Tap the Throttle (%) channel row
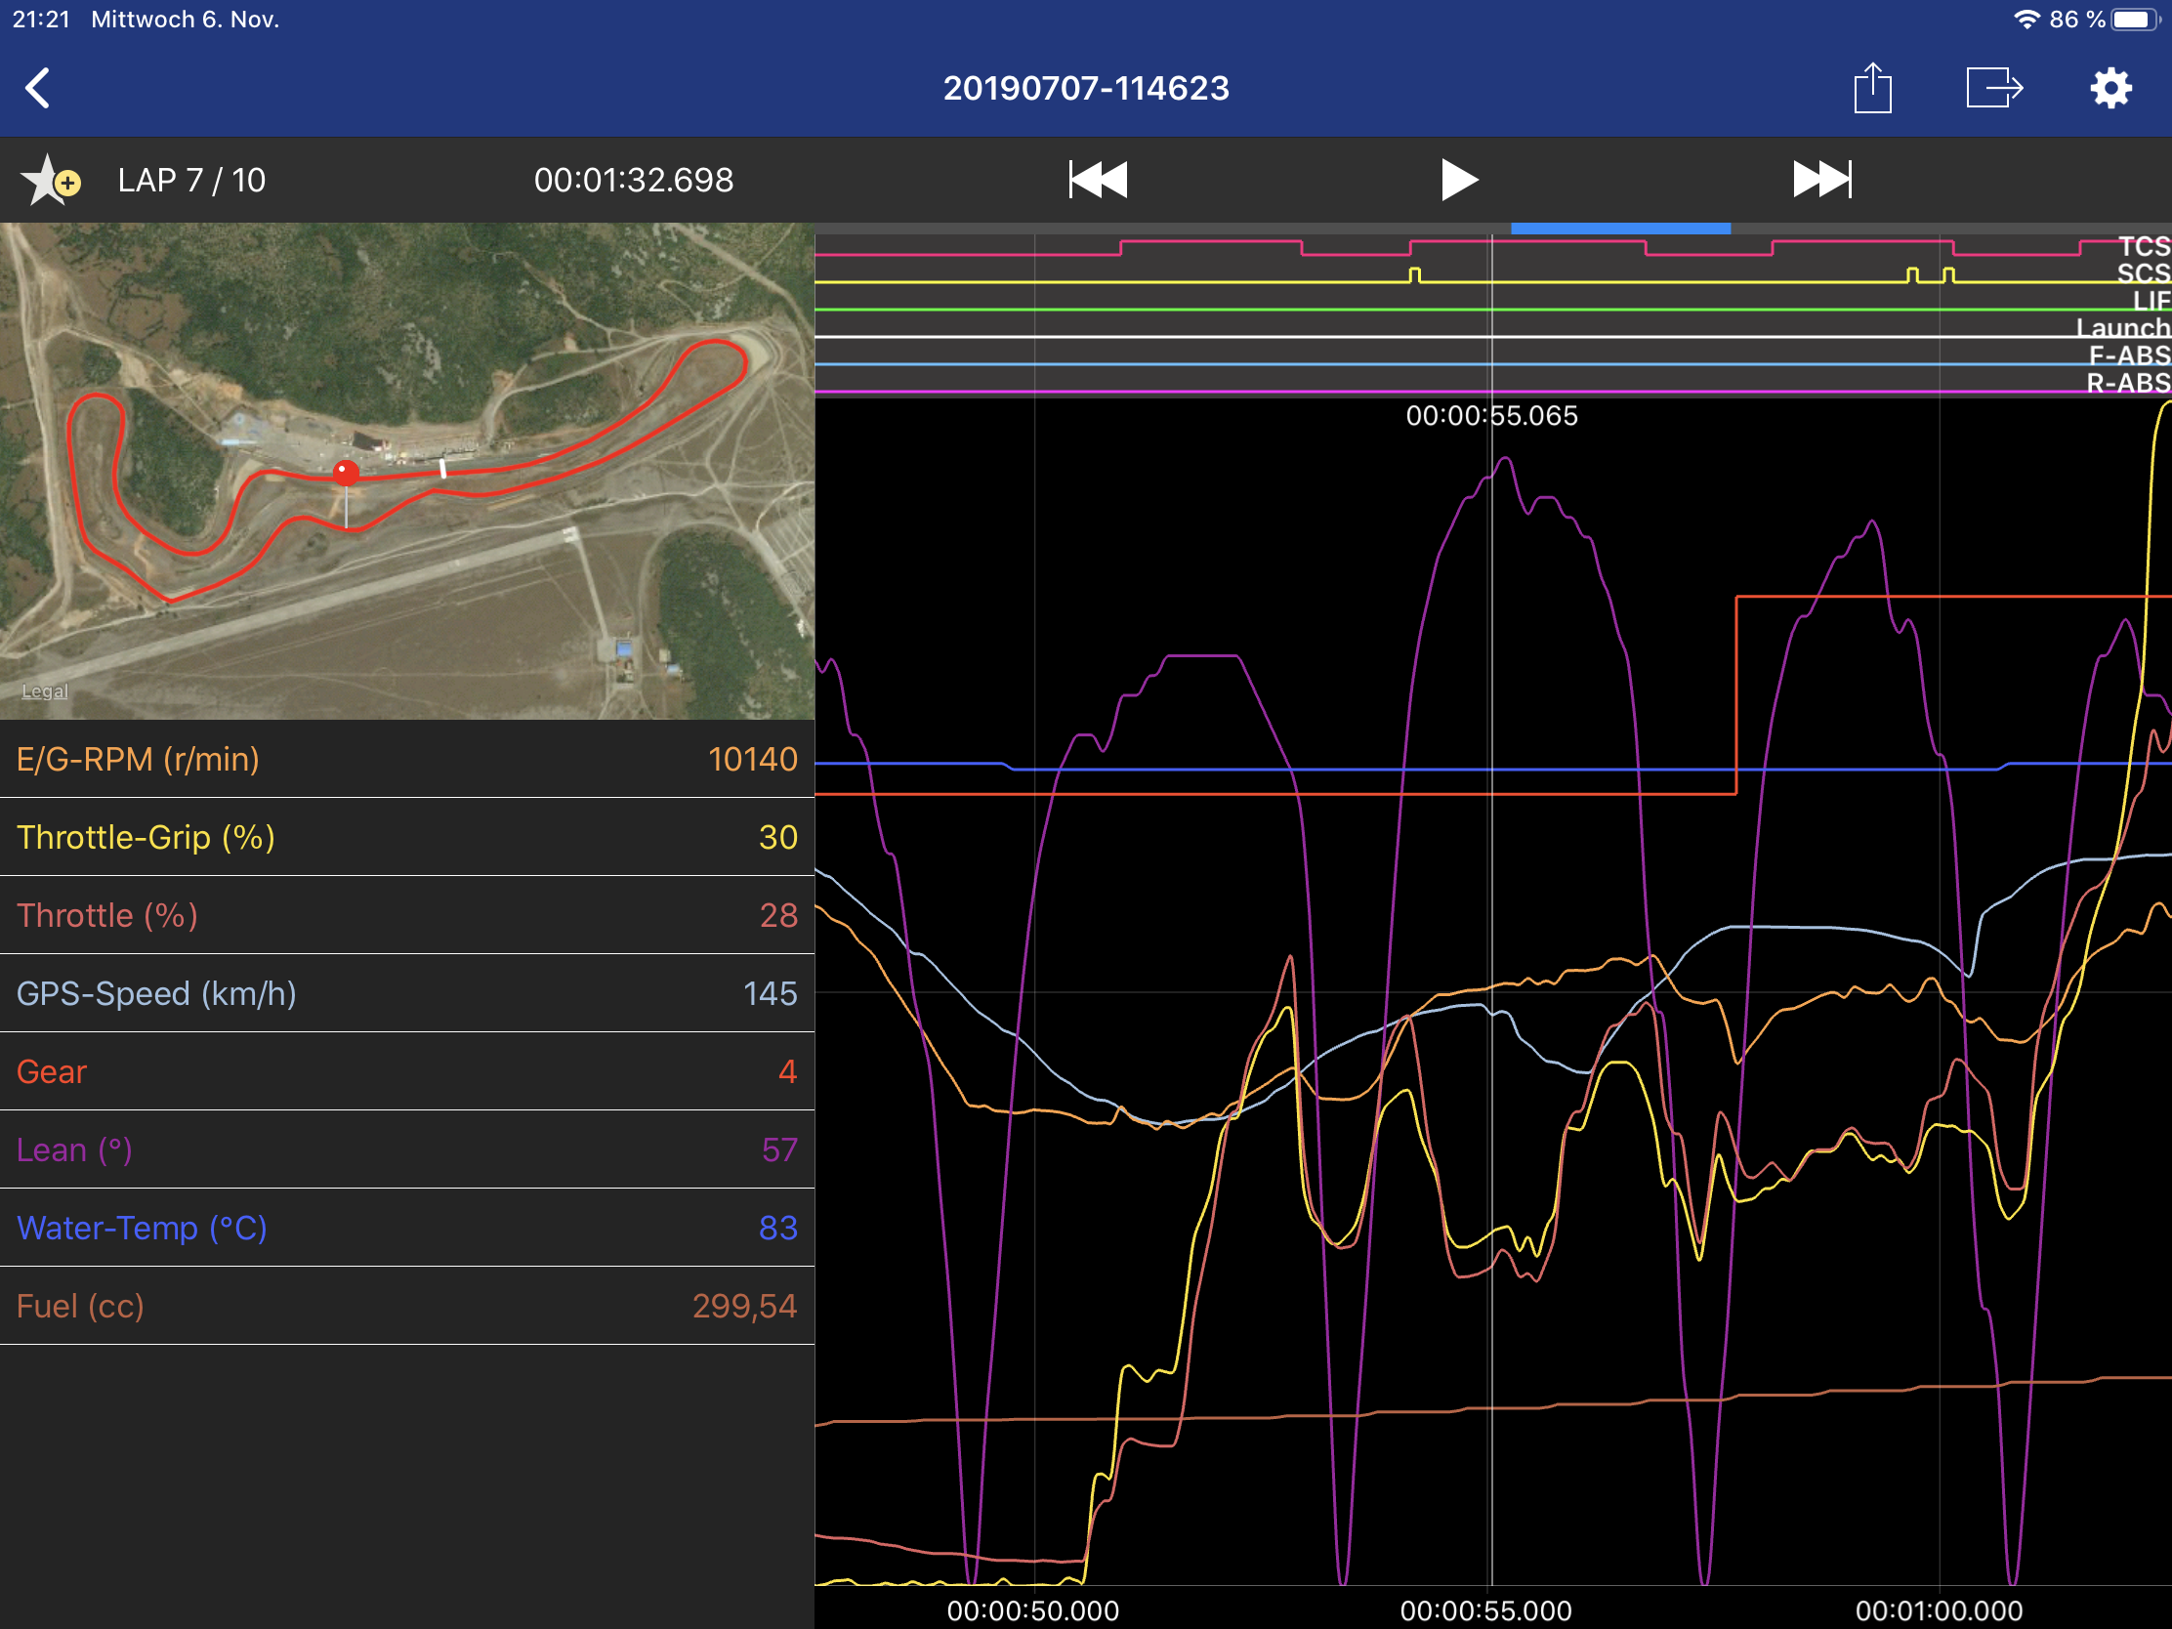2172x1629 pixels. (406, 915)
